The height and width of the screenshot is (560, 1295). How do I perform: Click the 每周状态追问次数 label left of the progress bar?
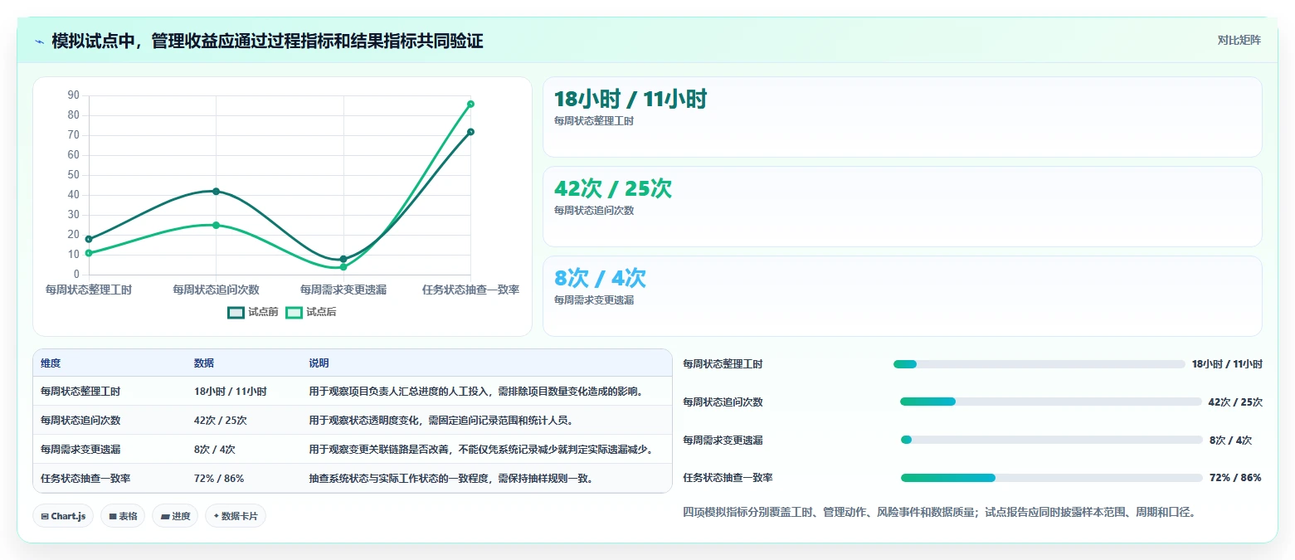(x=723, y=402)
